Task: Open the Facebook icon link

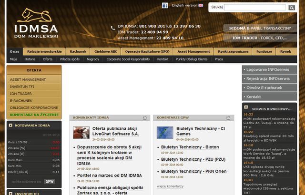Action: pyautogui.click(x=165, y=5)
